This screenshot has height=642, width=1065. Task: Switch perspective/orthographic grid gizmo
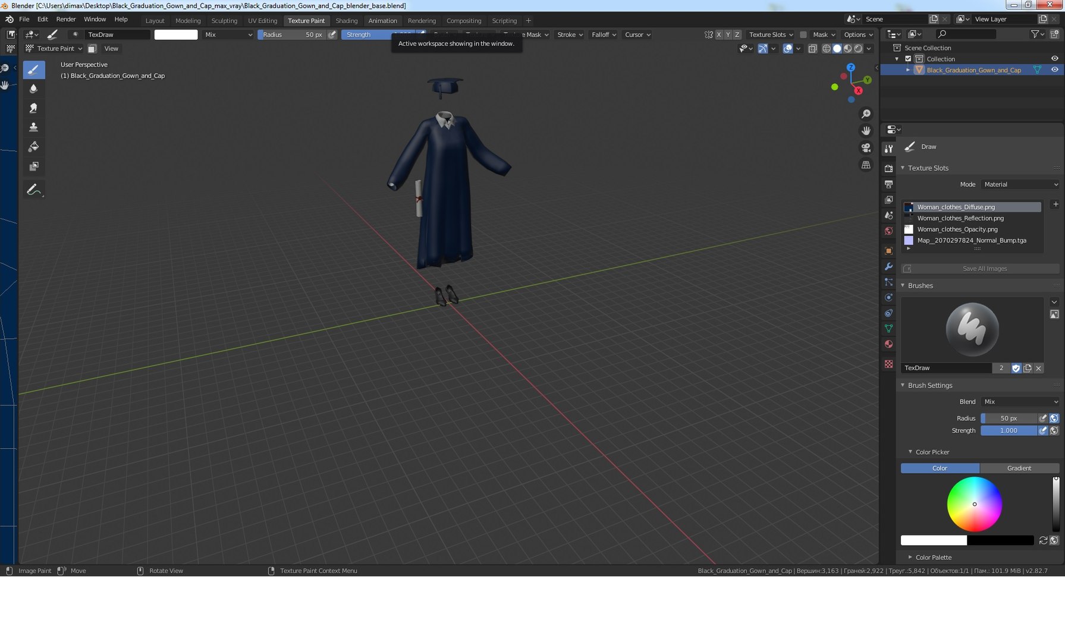(866, 165)
